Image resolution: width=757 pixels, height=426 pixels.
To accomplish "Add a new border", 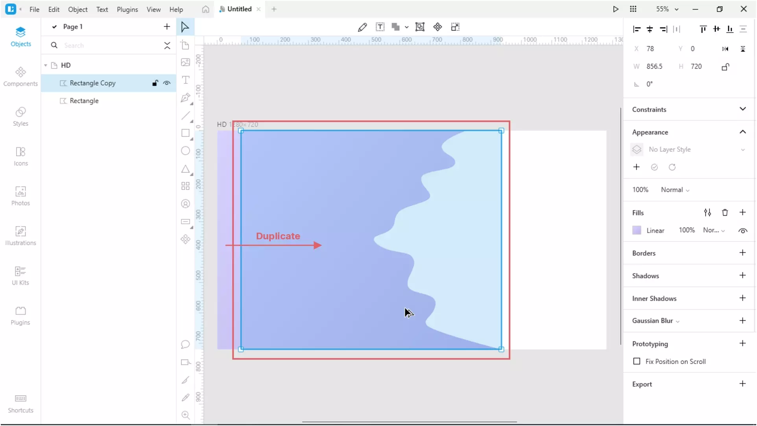I will (x=742, y=253).
